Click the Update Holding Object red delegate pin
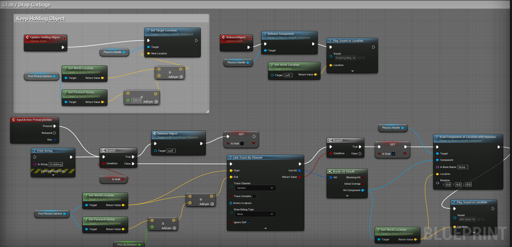This screenshot has height=247, width=512. (x=64, y=39)
